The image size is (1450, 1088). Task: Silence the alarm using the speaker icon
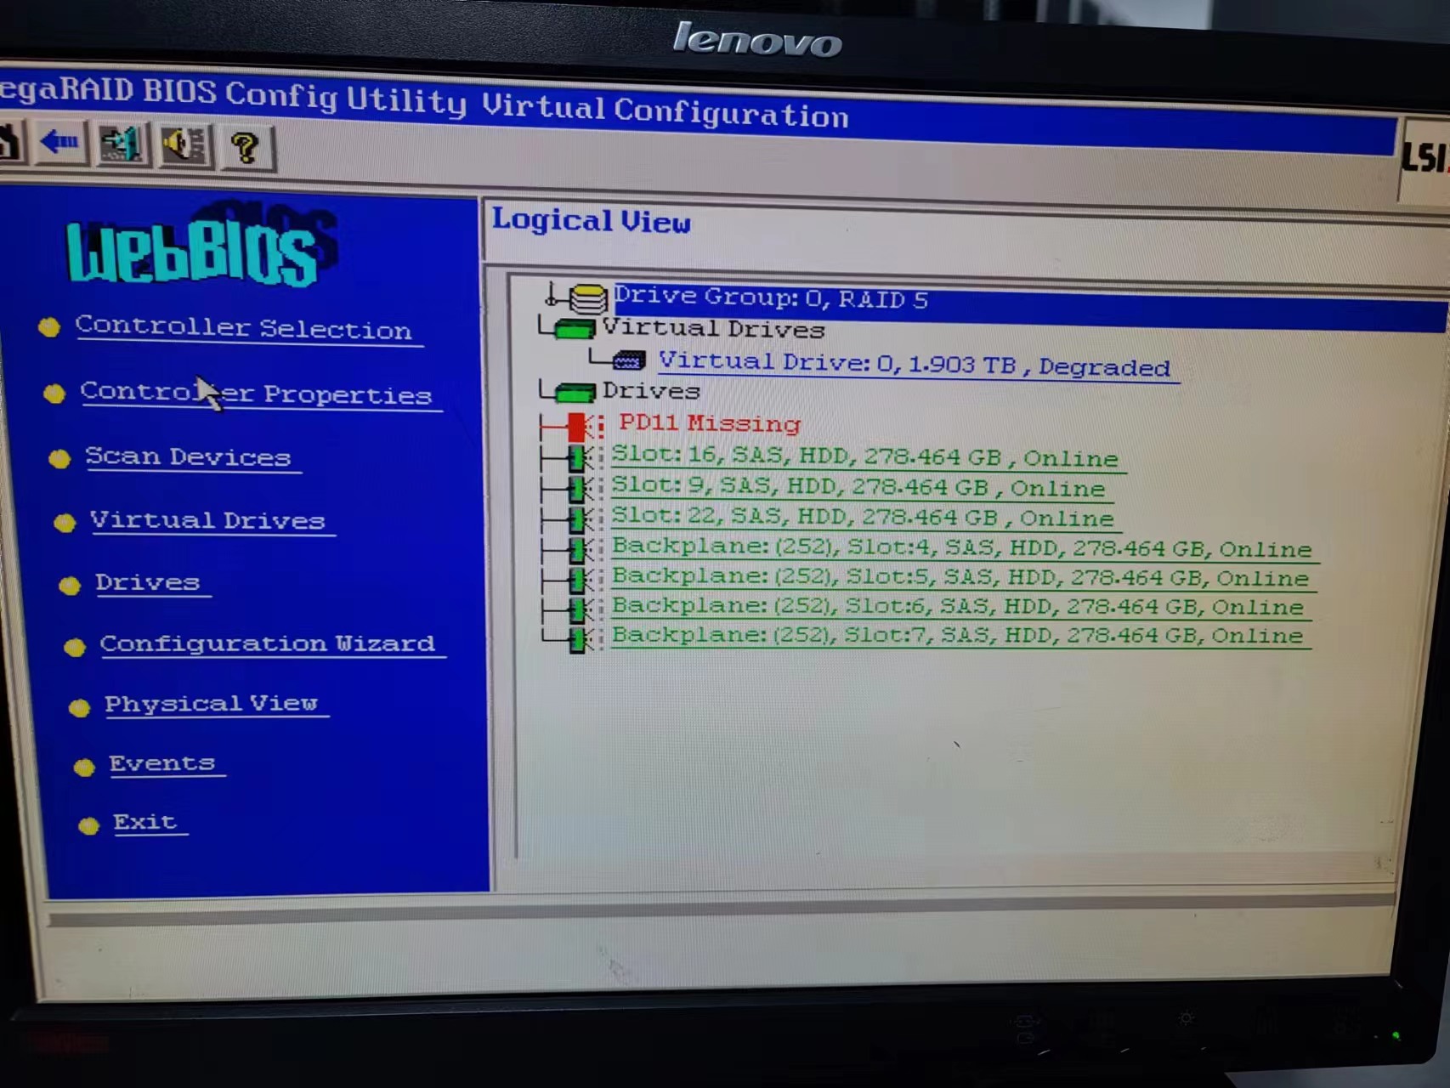pos(184,146)
